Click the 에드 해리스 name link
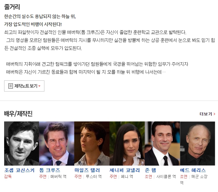218x192 pixels. tap(193, 170)
